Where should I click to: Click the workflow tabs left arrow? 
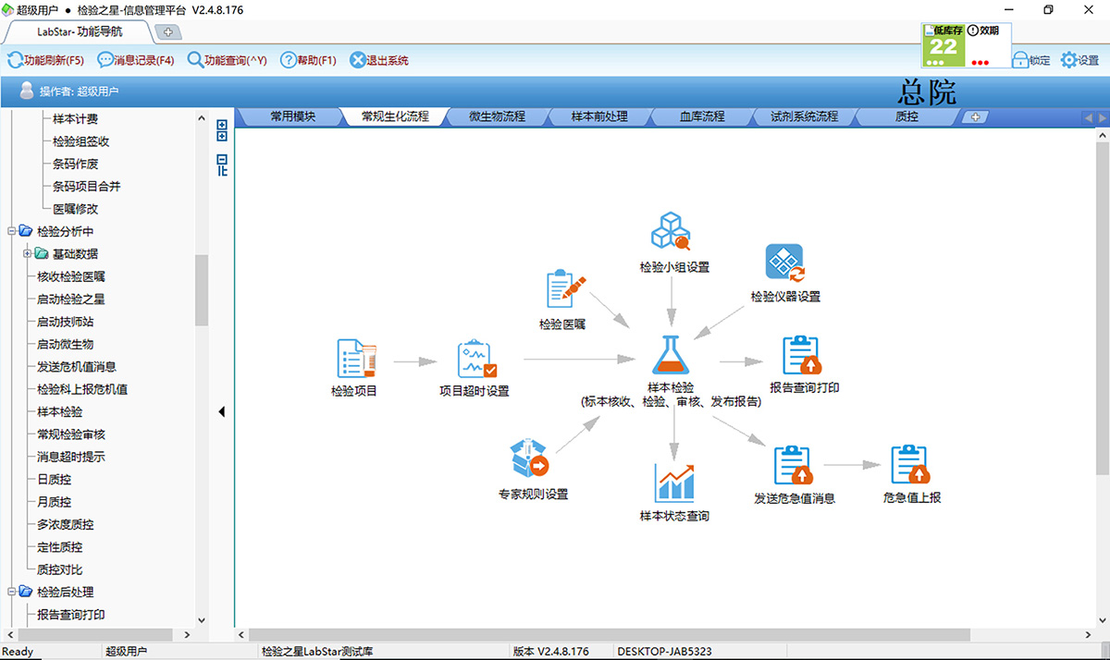click(1088, 117)
